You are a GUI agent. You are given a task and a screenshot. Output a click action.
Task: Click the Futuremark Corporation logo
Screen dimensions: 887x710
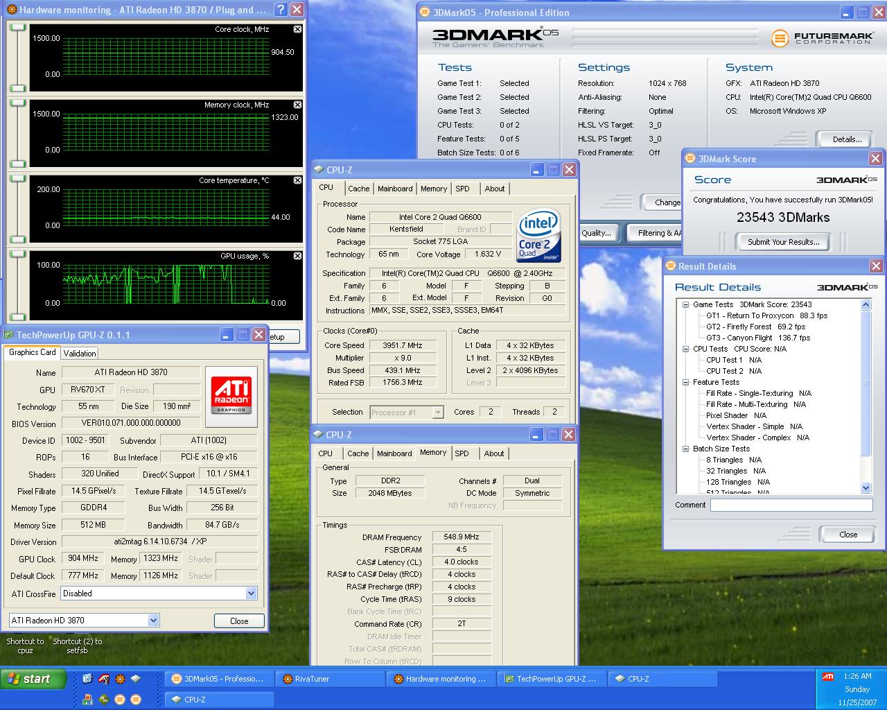pos(821,38)
